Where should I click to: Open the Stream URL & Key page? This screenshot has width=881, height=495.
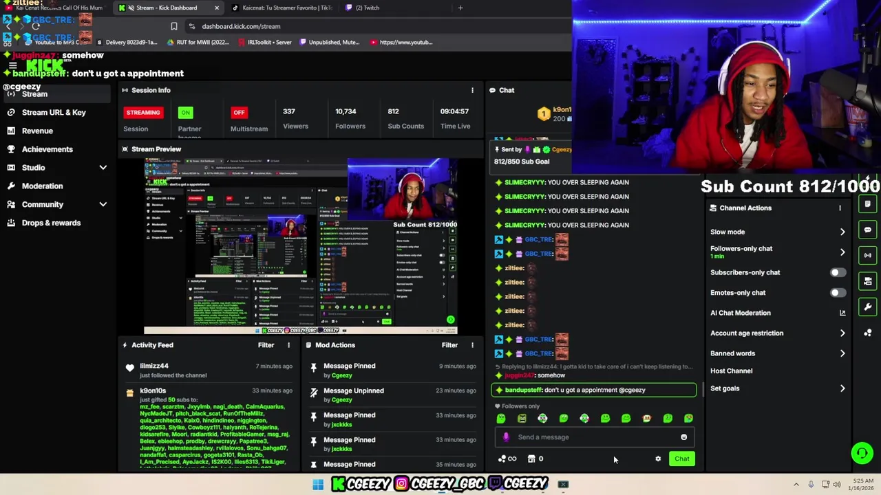54,112
